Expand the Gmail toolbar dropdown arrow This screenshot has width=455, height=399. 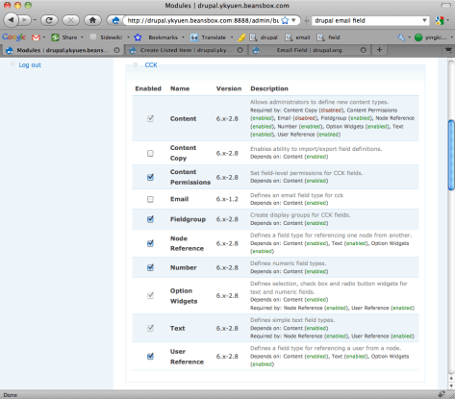[44, 37]
